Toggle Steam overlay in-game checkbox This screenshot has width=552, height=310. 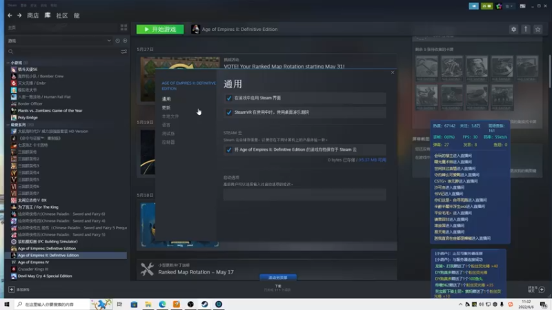(229, 98)
